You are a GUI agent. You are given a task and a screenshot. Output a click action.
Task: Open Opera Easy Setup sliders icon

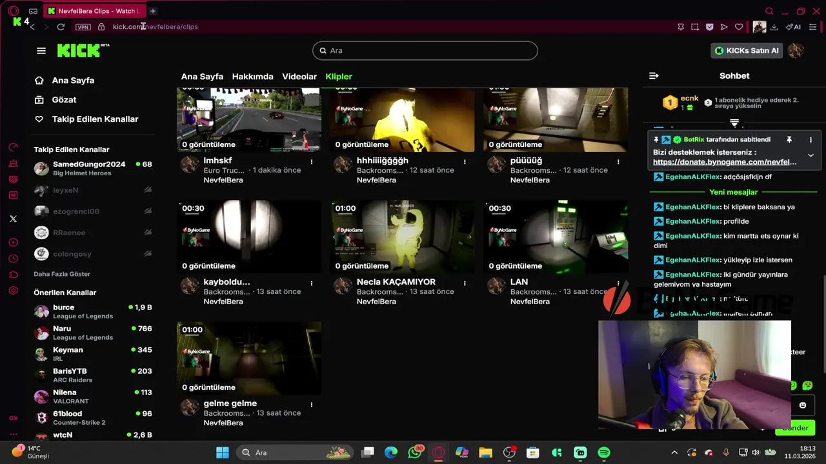[813, 27]
